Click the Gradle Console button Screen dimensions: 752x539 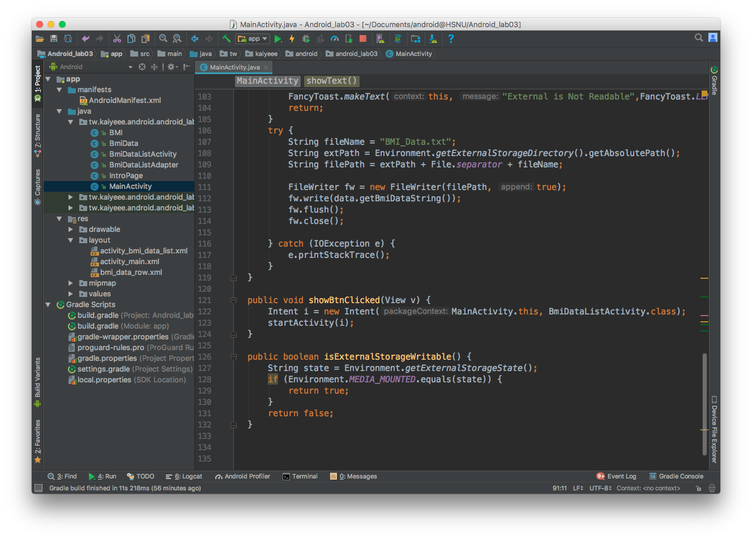(x=676, y=476)
